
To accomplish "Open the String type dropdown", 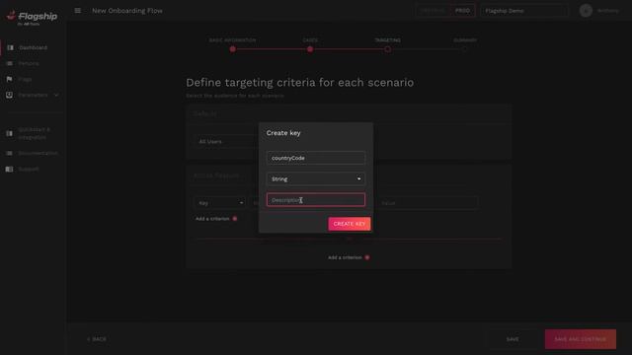I will click(316, 178).
